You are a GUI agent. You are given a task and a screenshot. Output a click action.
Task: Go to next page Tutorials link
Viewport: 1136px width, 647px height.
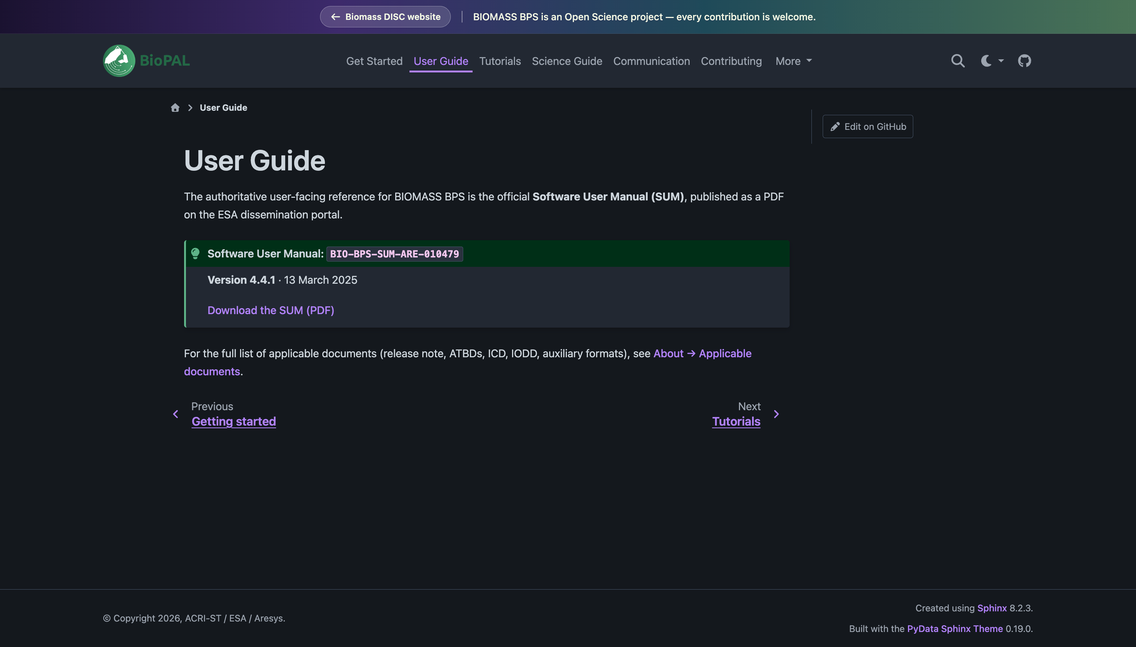(736, 421)
